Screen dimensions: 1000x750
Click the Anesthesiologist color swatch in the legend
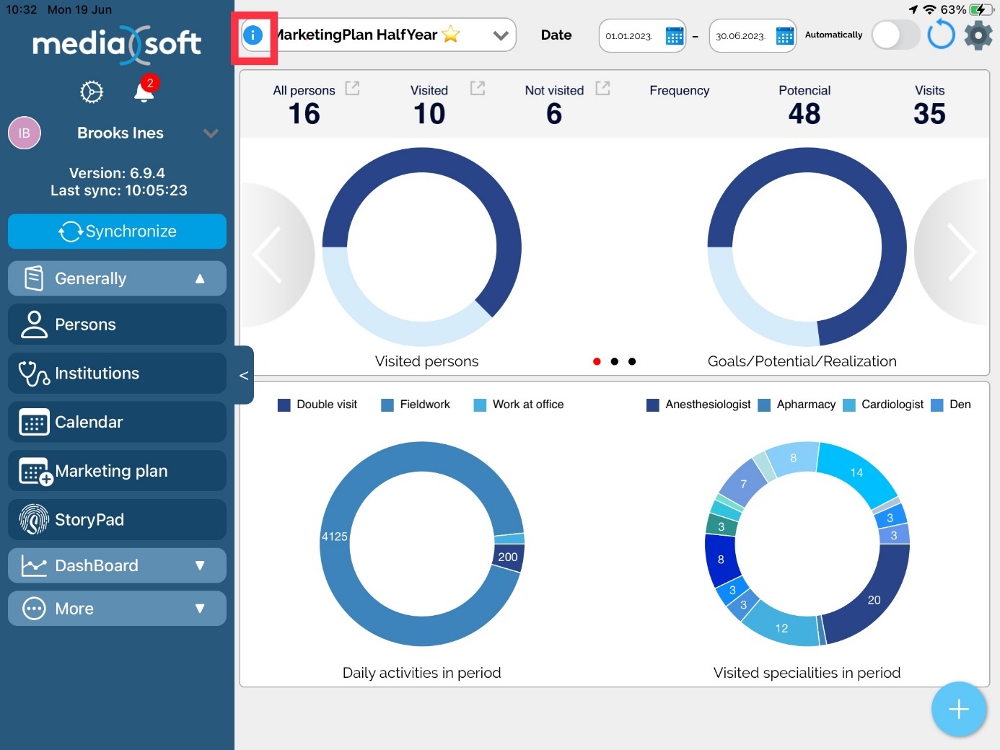click(653, 405)
